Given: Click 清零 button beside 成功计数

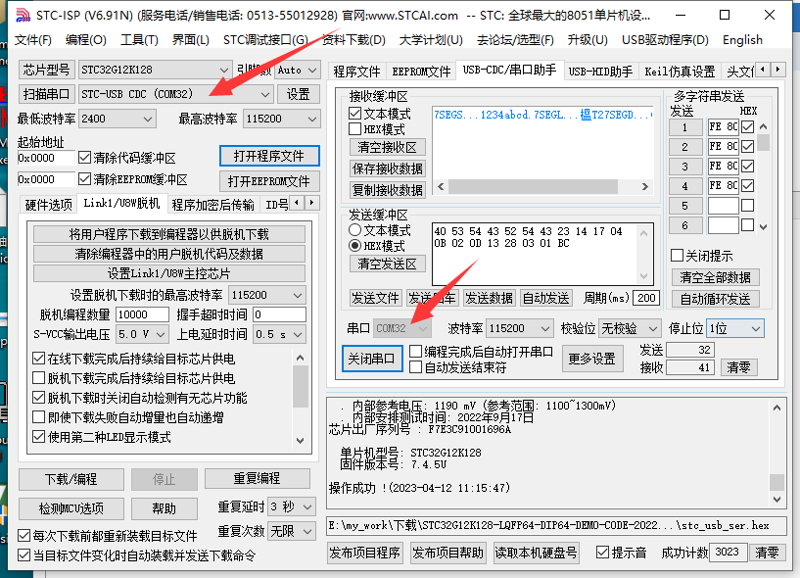Looking at the screenshot, I should tap(767, 552).
